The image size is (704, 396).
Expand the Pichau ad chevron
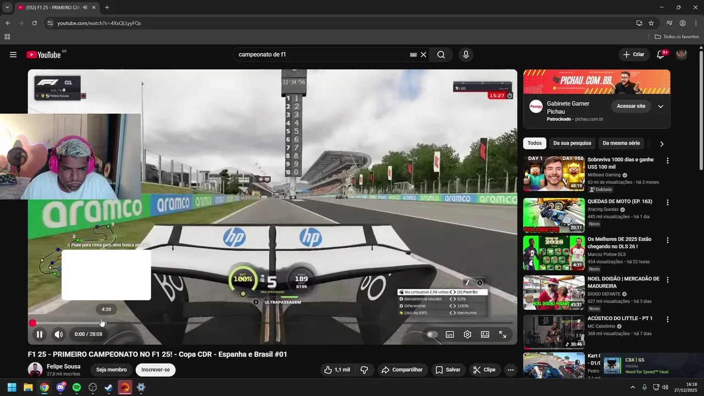[661, 106]
